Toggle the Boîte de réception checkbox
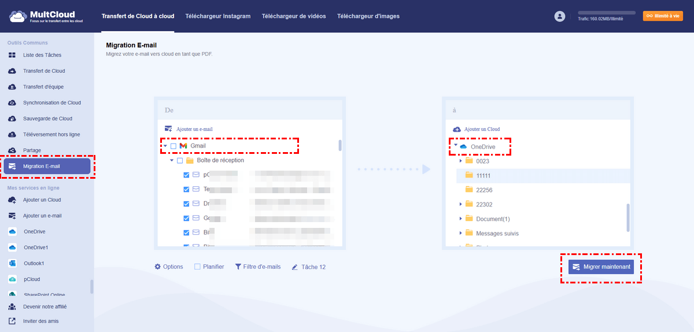The height and width of the screenshot is (332, 694). [x=180, y=161]
